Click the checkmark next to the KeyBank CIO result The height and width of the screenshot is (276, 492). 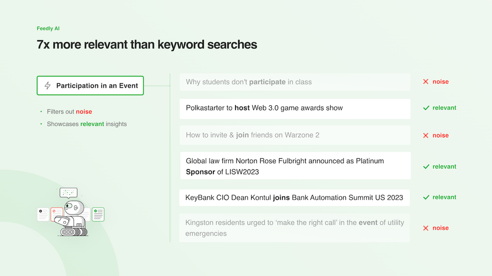coord(426,197)
